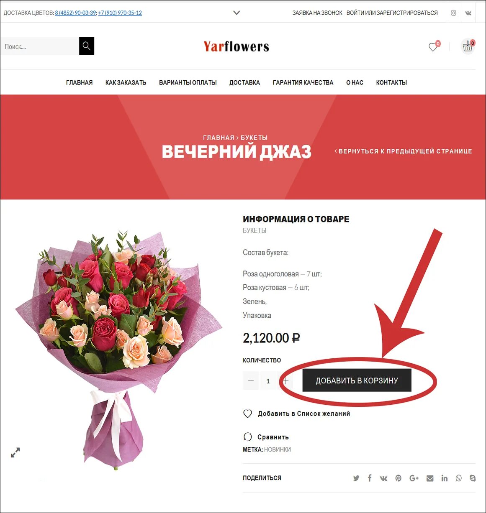
Task: Open the wishlist heart icon in header
Action: pos(433,47)
